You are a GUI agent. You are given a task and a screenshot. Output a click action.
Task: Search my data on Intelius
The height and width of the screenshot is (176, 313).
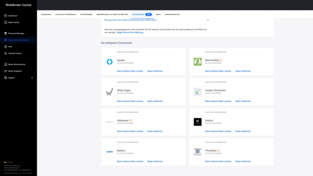point(218,131)
